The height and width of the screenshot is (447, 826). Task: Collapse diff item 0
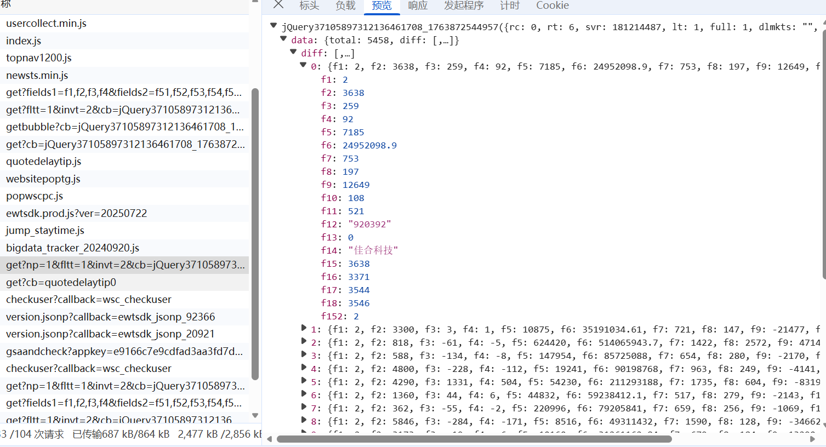tap(303, 65)
